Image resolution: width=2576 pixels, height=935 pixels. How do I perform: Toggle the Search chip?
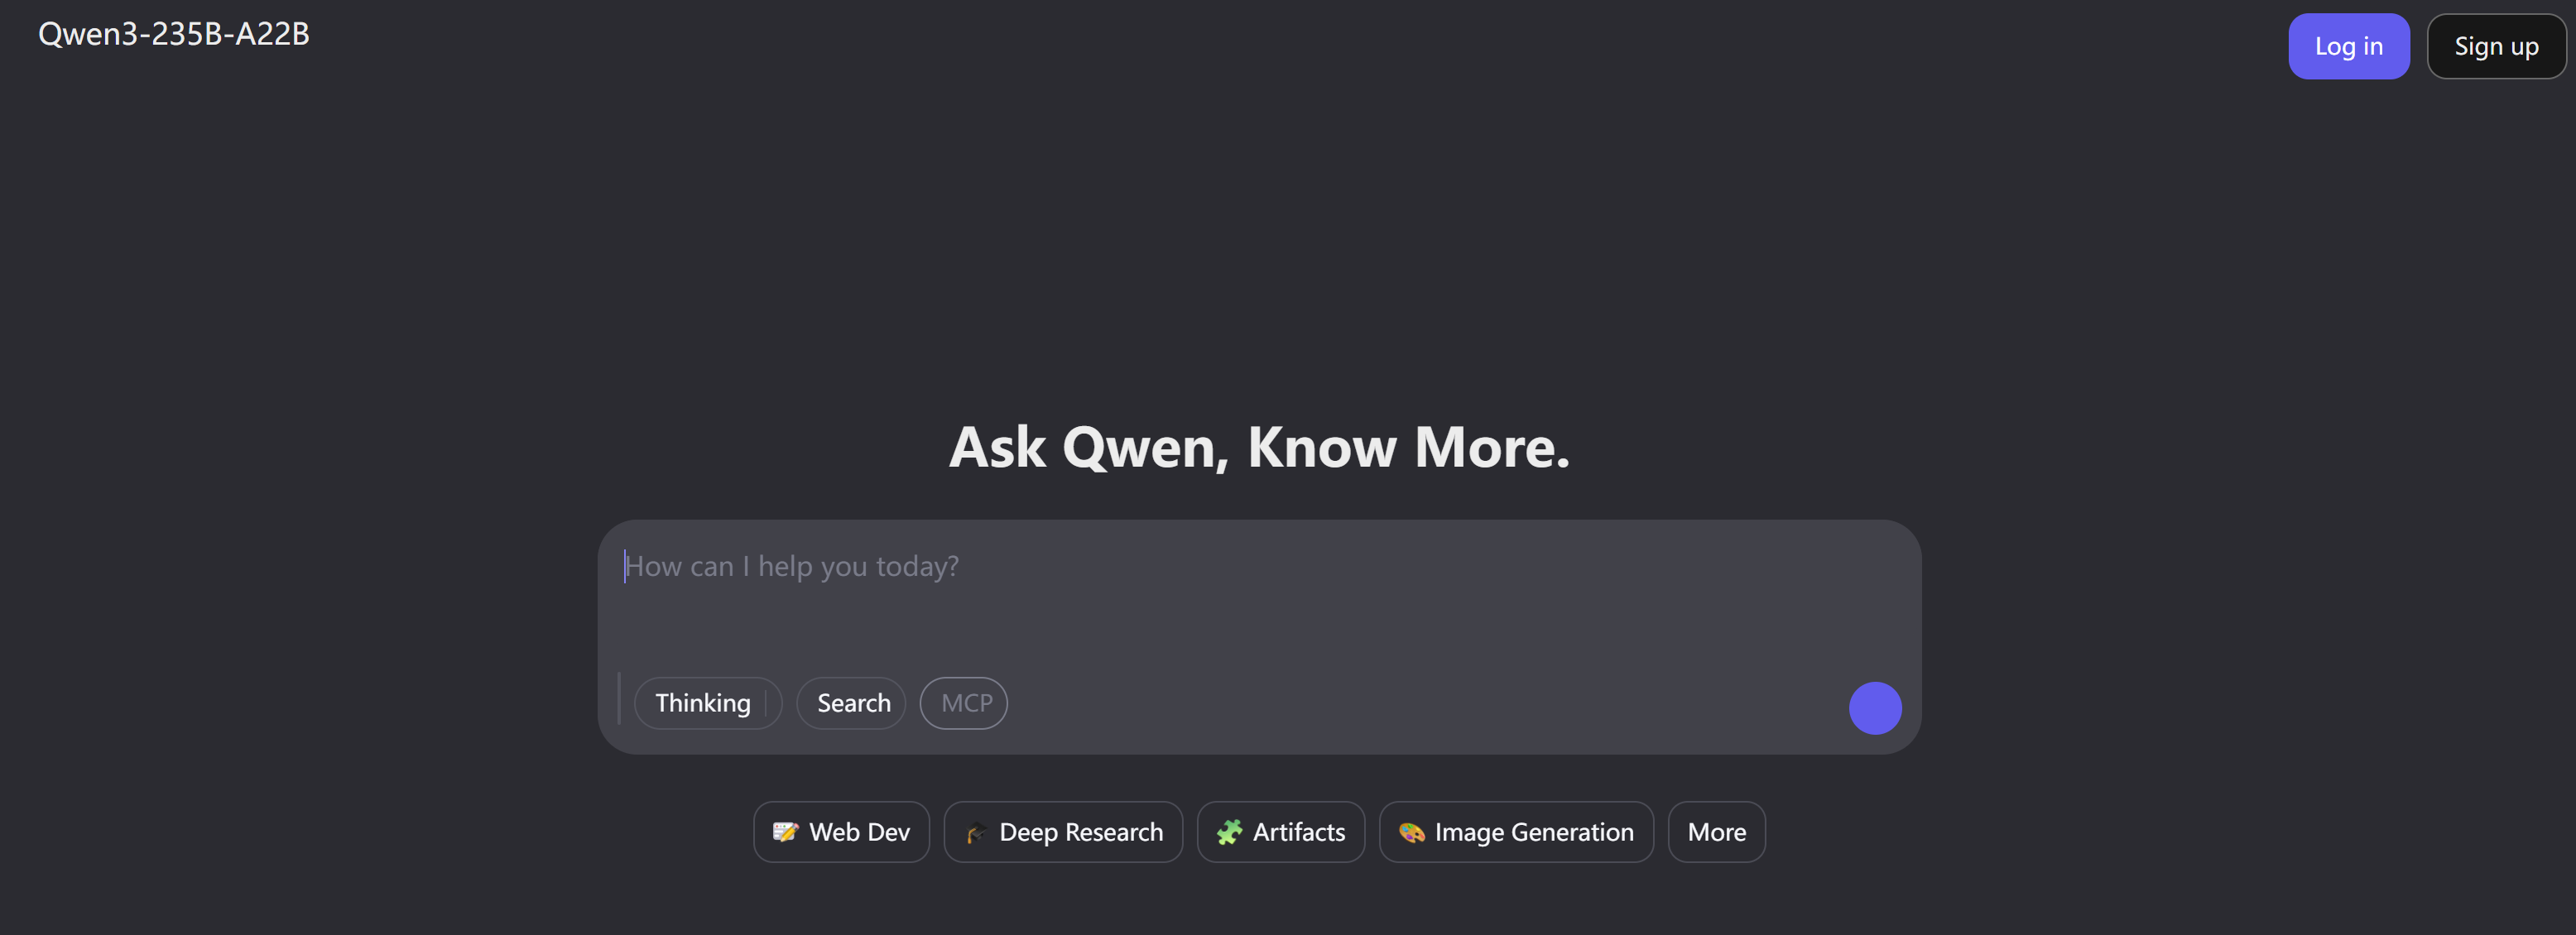pyautogui.click(x=851, y=703)
